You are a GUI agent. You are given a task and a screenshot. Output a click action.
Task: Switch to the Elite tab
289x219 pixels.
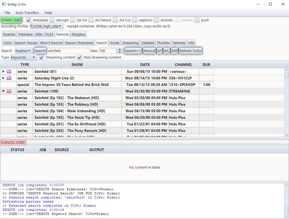click(x=39, y=34)
